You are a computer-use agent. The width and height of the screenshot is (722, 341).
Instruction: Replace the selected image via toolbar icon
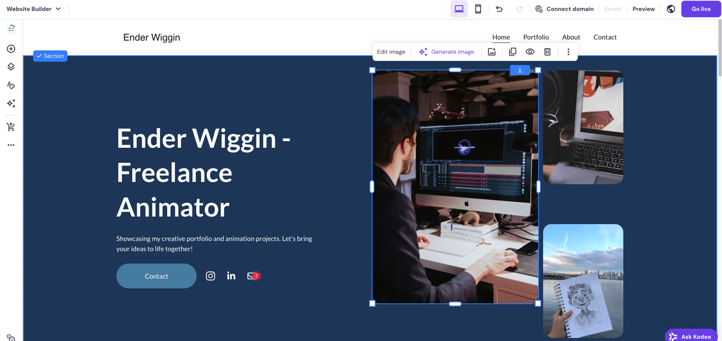[492, 51]
